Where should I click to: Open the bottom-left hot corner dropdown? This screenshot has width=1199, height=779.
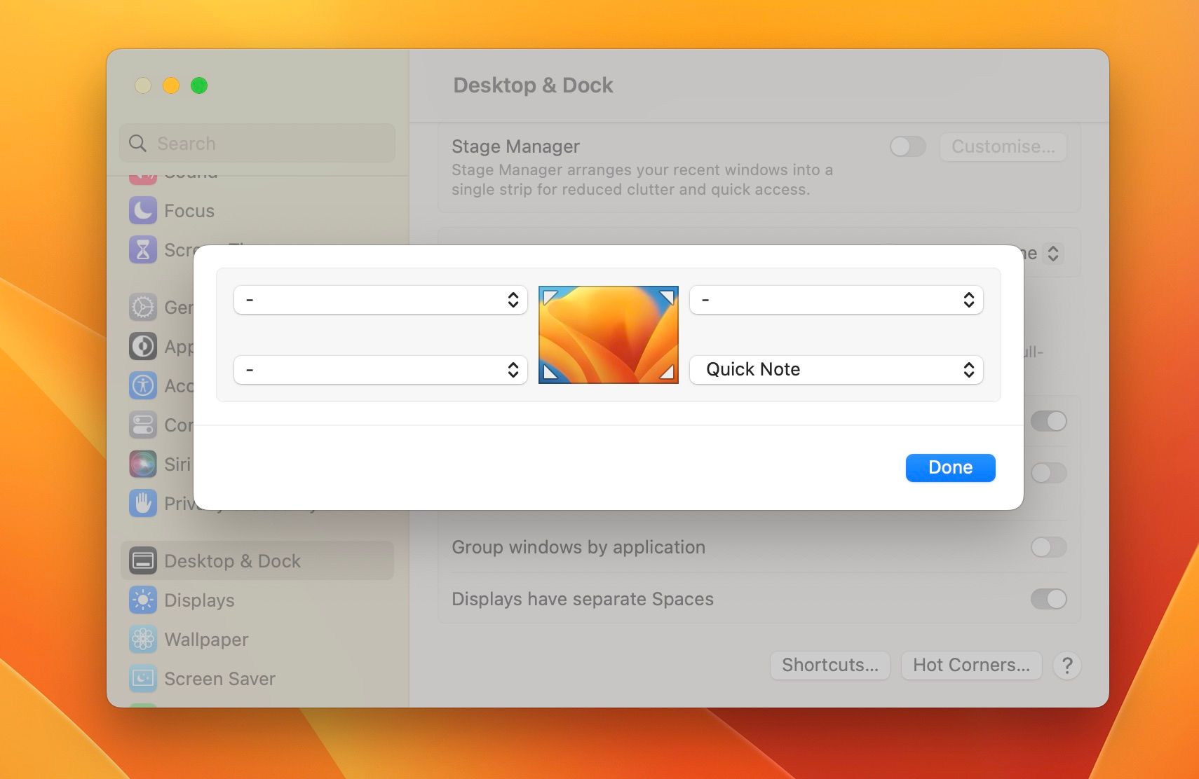(x=380, y=370)
